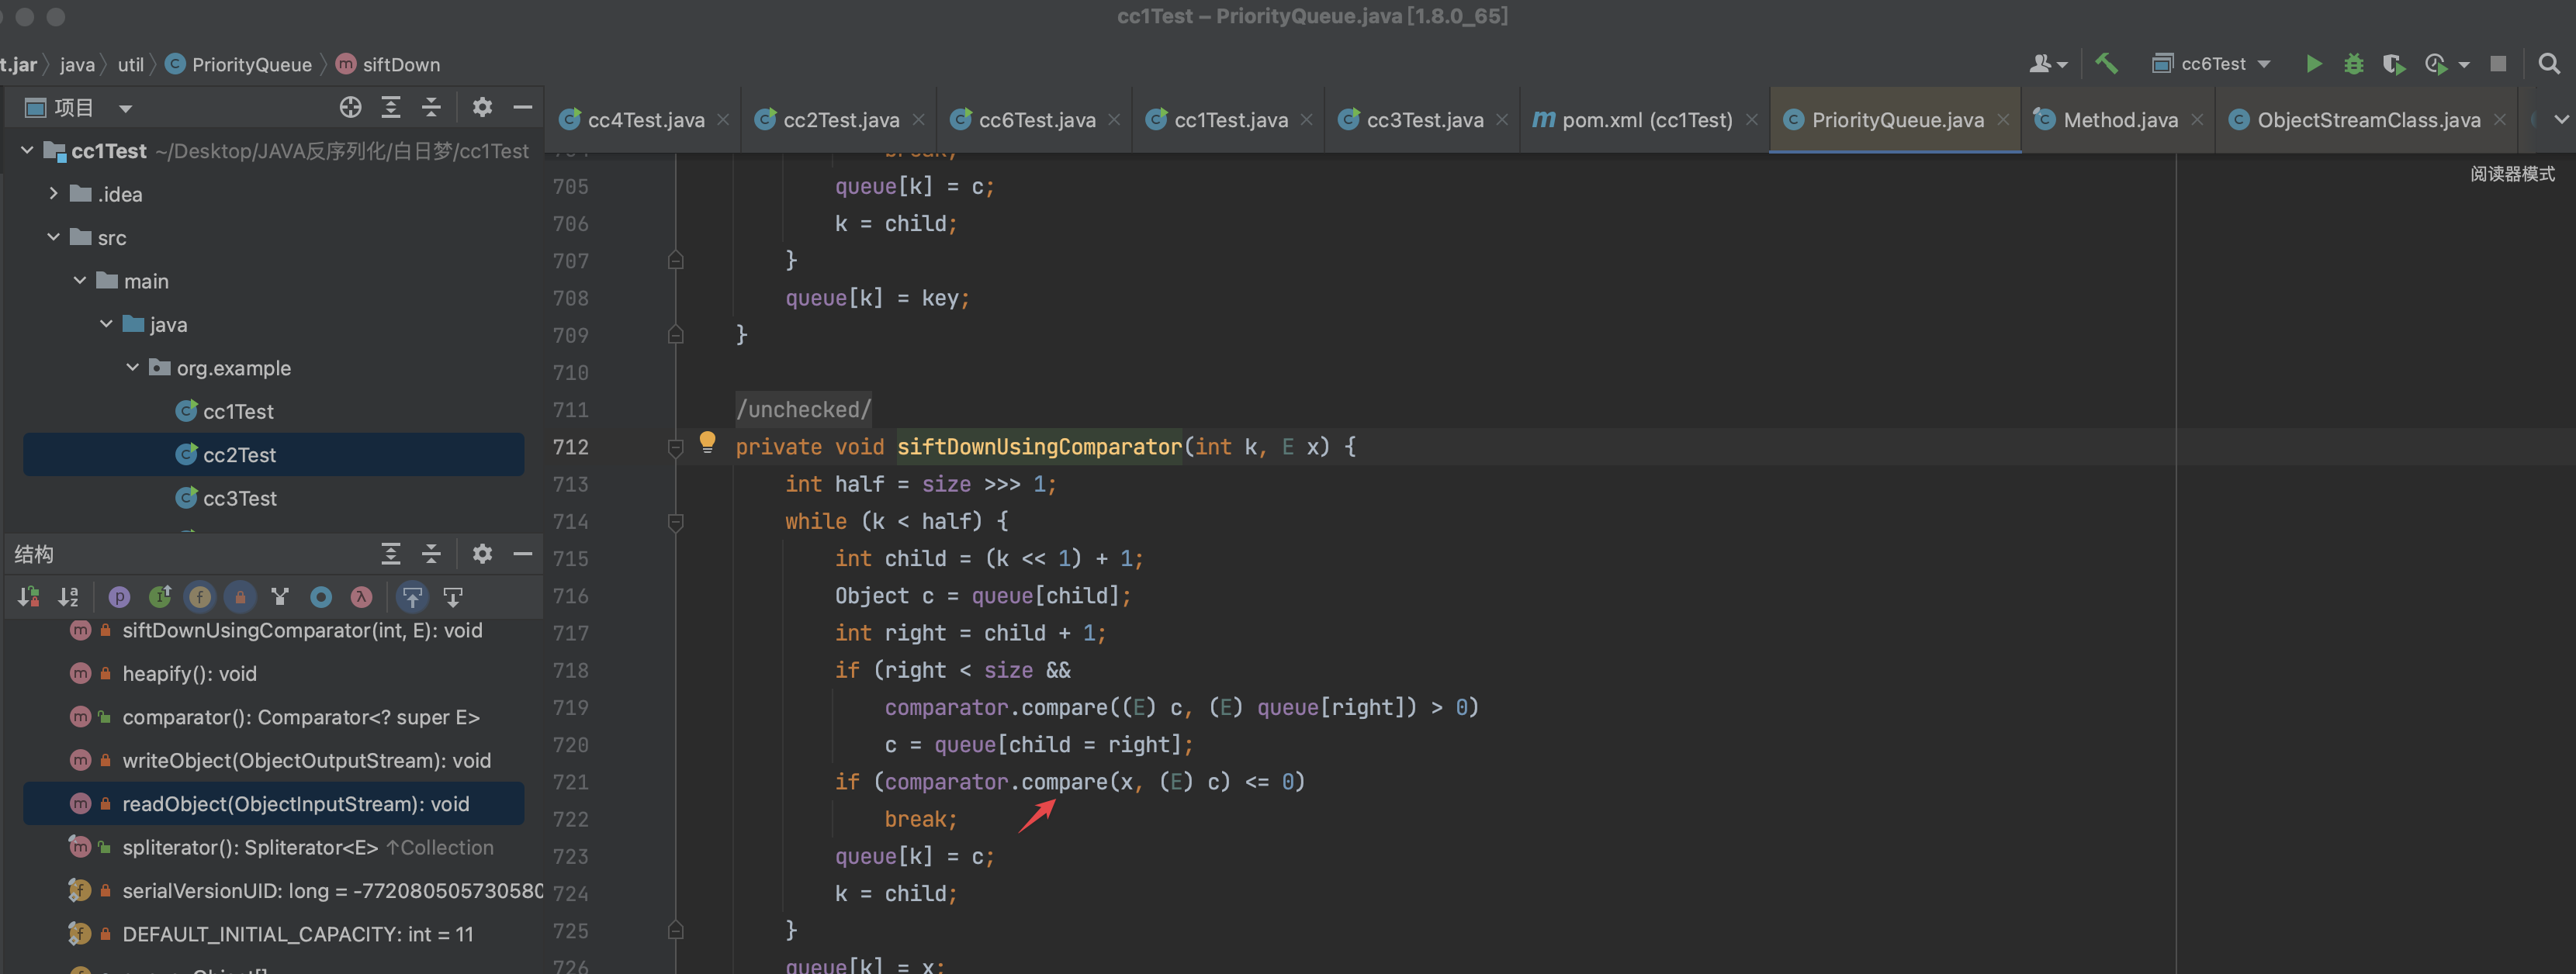Select DEFAULT_INITIAL_CAPACITY field in Structure

(297, 934)
